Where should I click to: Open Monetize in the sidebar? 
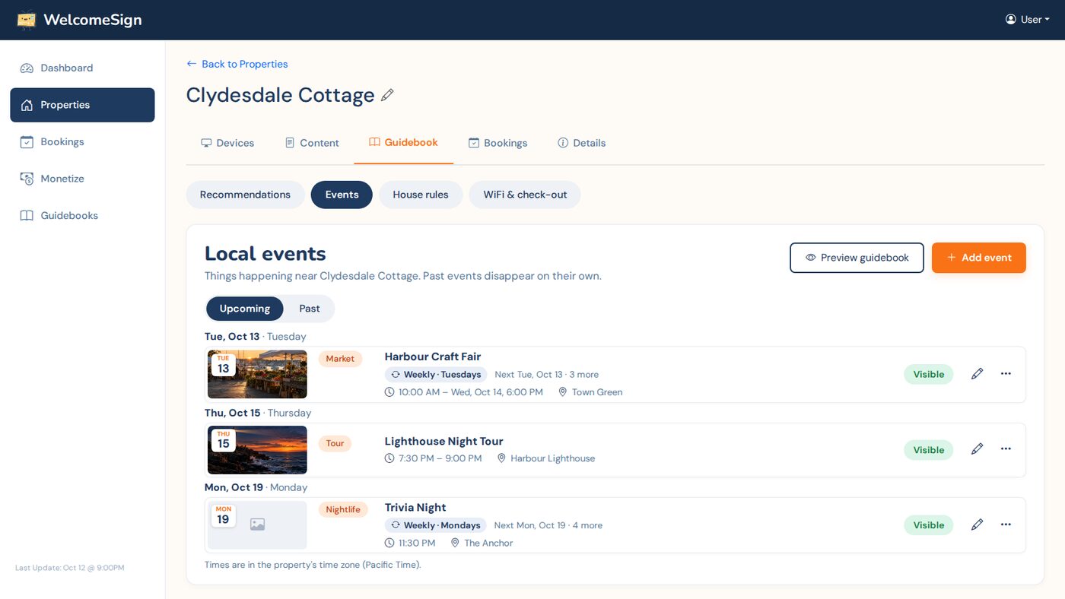[82, 179]
